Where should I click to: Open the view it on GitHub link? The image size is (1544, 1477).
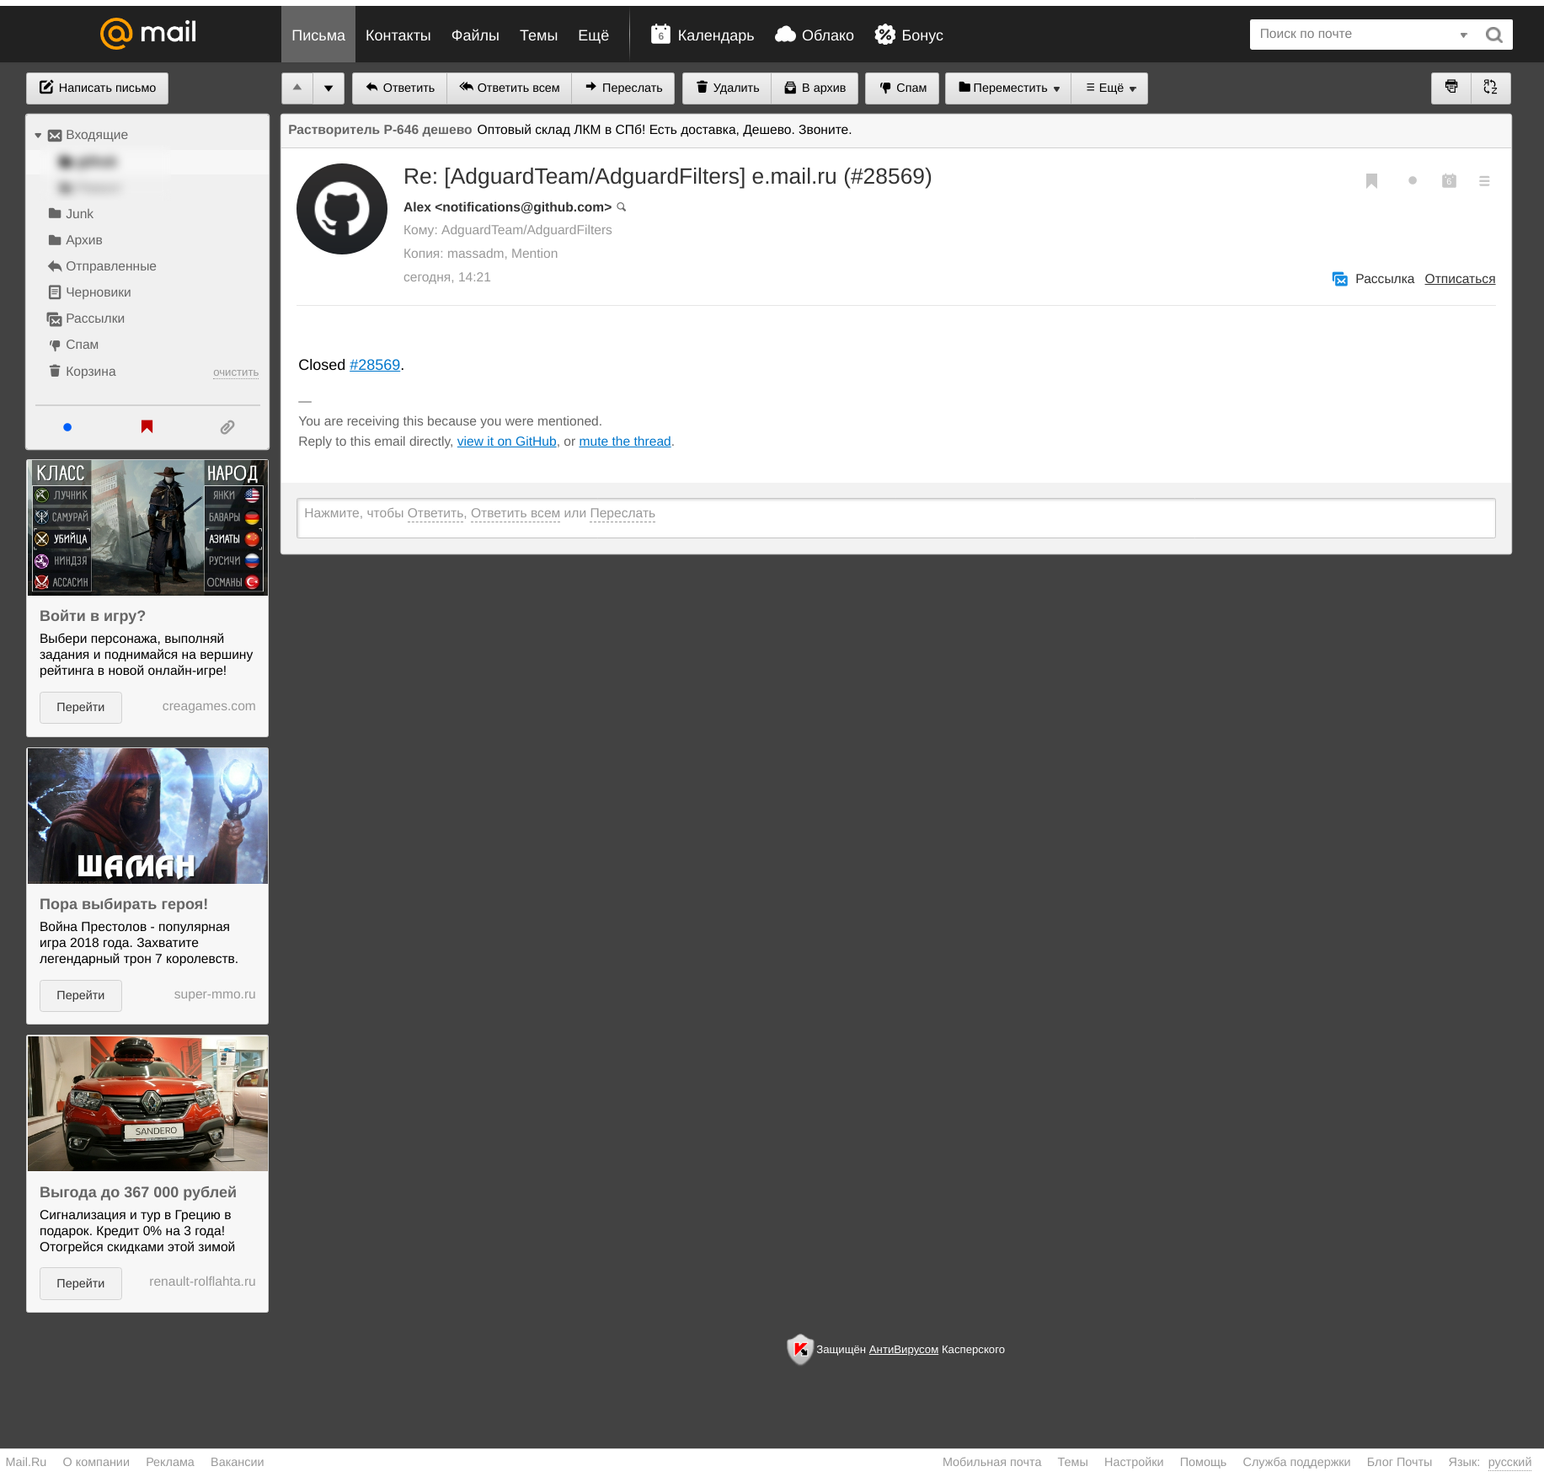click(505, 441)
